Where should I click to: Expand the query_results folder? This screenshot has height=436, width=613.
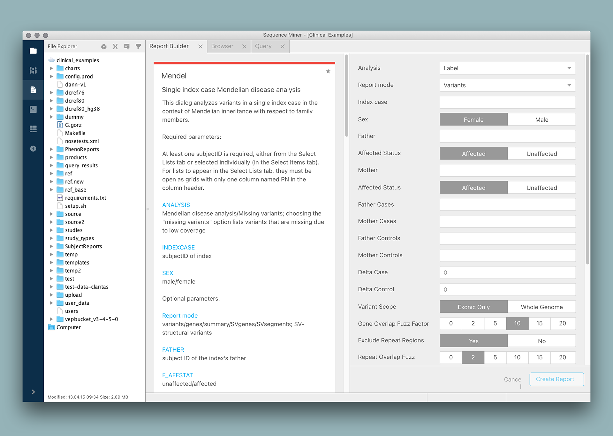51,165
